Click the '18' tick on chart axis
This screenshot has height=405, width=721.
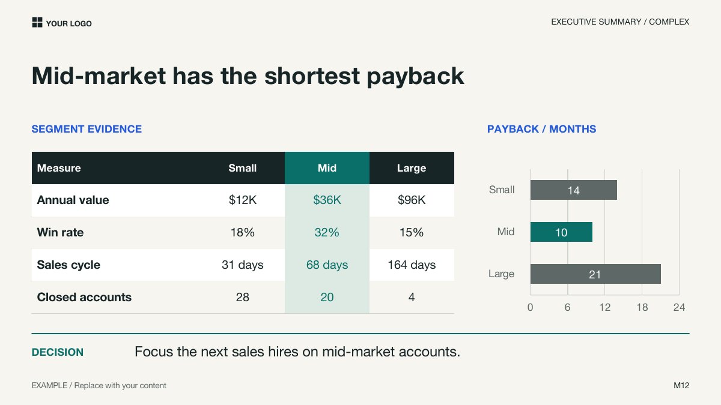[x=642, y=307]
